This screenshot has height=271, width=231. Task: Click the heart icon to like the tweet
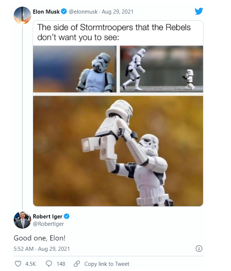[18, 264]
